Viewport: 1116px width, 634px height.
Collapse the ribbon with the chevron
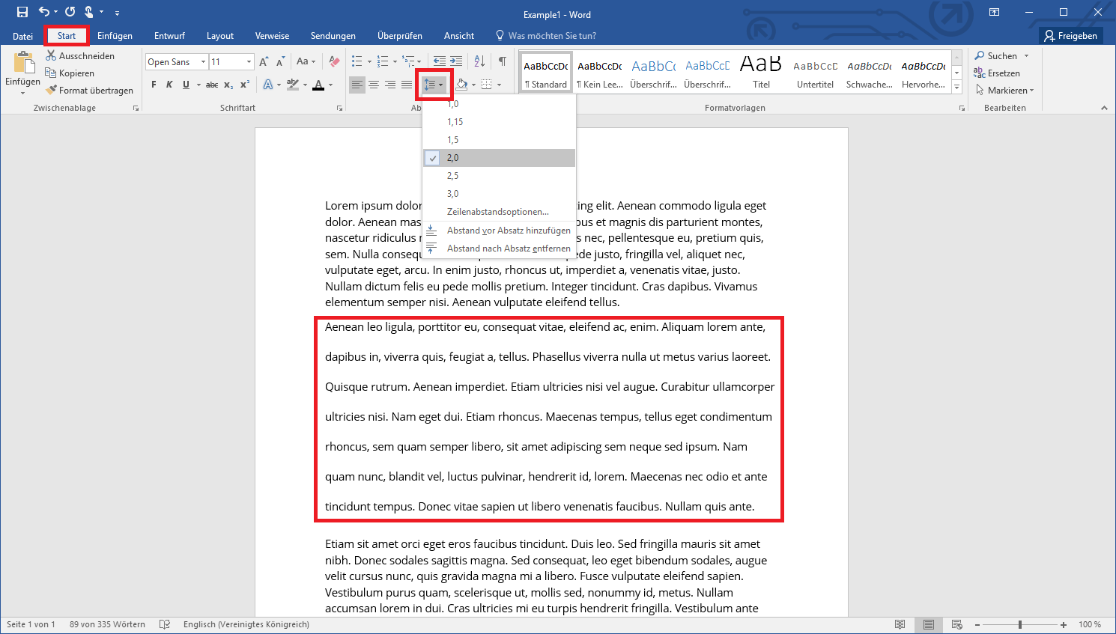(x=1104, y=109)
